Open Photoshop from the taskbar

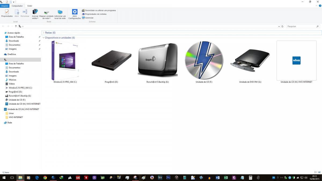tap(168, 178)
